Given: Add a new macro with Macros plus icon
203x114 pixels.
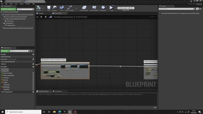Looking at the screenshot, I should click(x=33, y=64).
